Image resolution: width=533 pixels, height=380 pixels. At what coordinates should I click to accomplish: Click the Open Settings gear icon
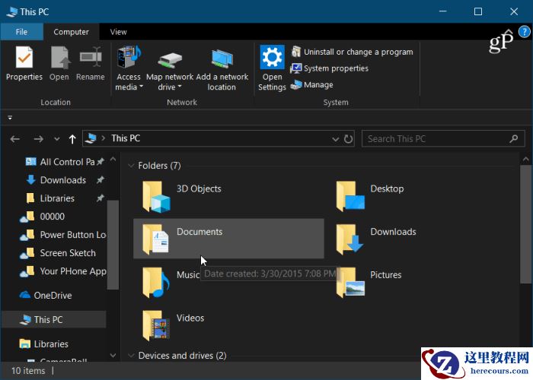coord(273,57)
